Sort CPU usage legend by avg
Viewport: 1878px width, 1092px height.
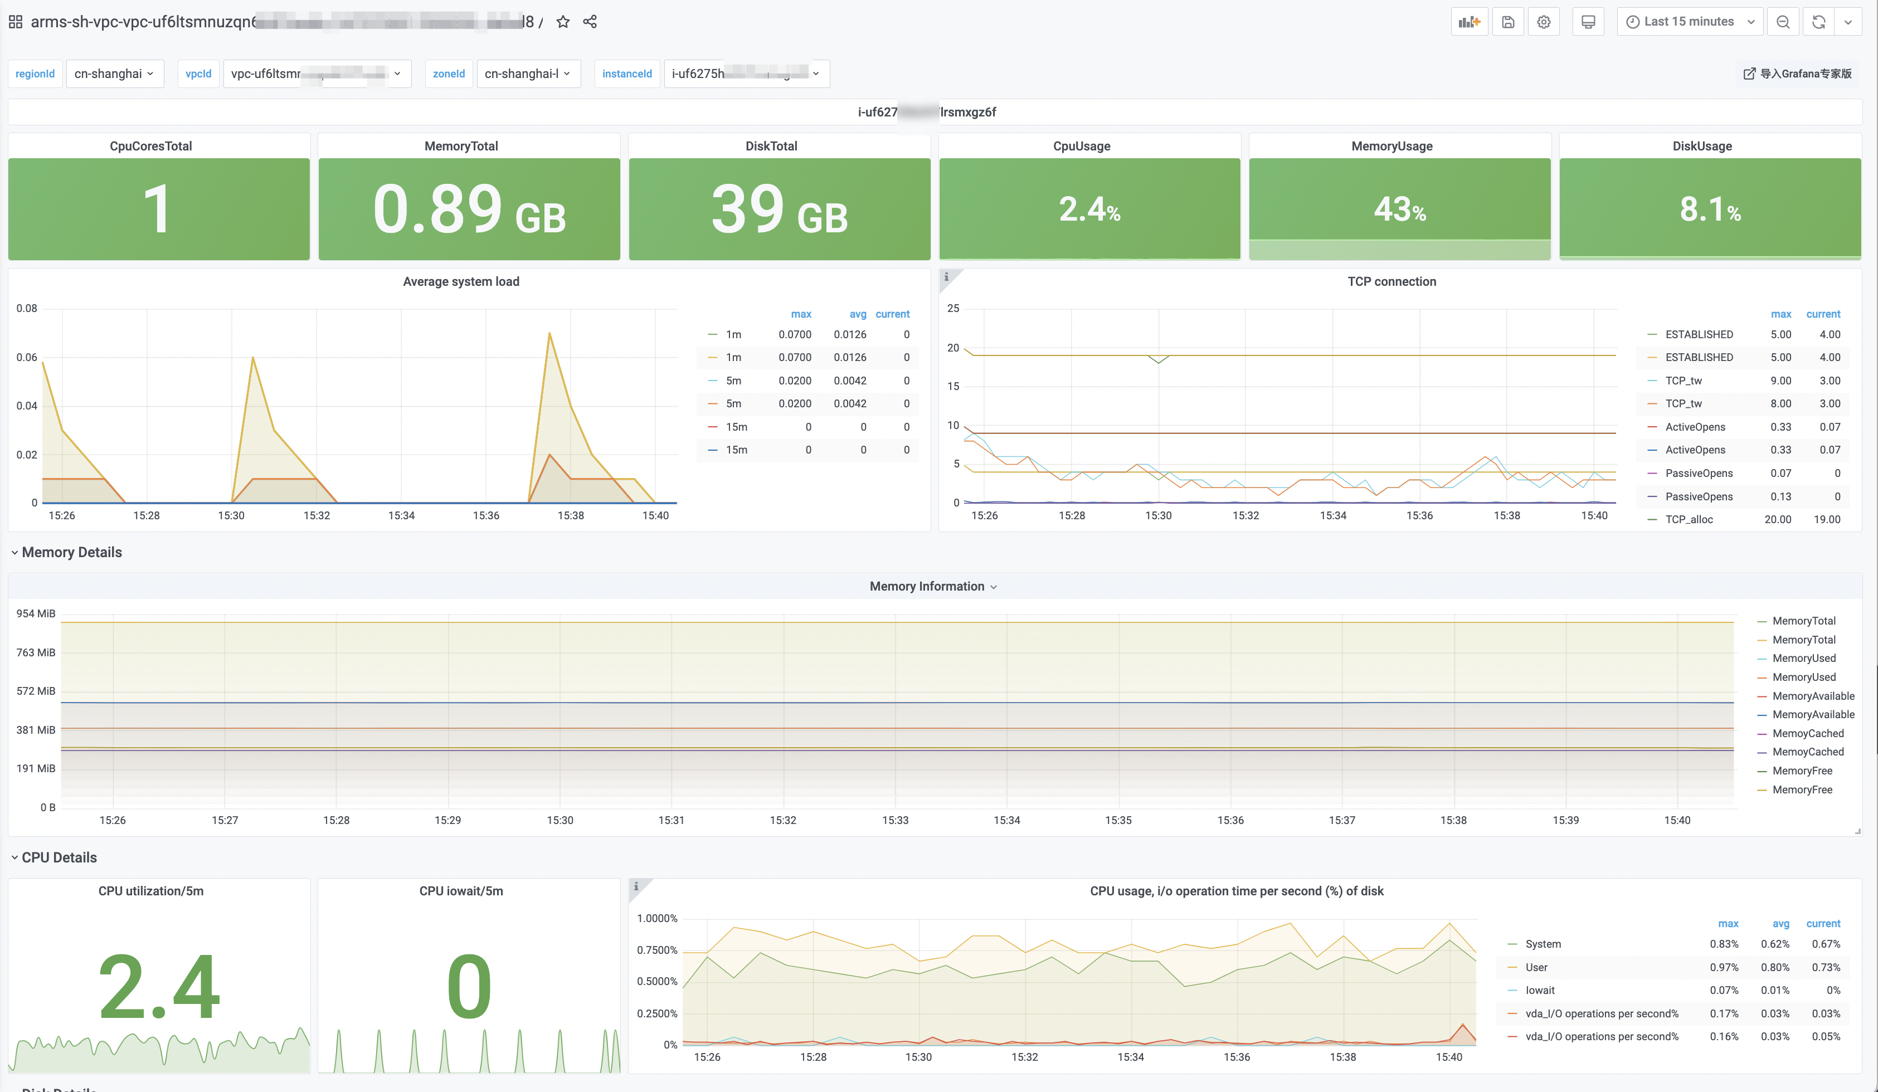click(1780, 924)
